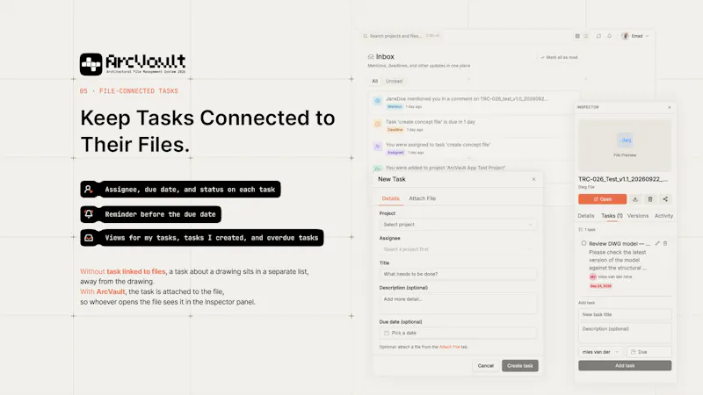Click the deadline clock icon for concept file
Image resolution: width=703 pixels, height=395 pixels.
[x=378, y=124]
